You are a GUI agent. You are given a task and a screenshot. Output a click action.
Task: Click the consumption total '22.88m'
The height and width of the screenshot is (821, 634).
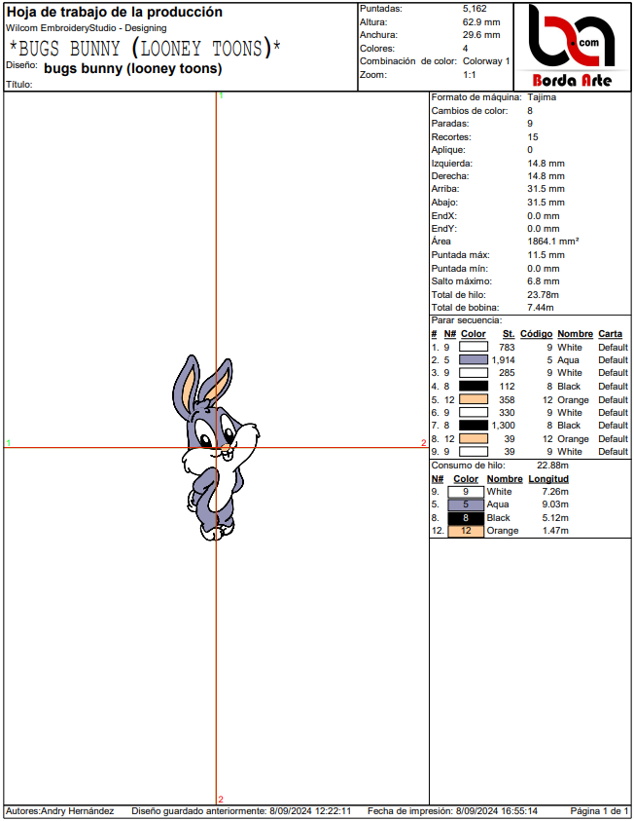552,465
